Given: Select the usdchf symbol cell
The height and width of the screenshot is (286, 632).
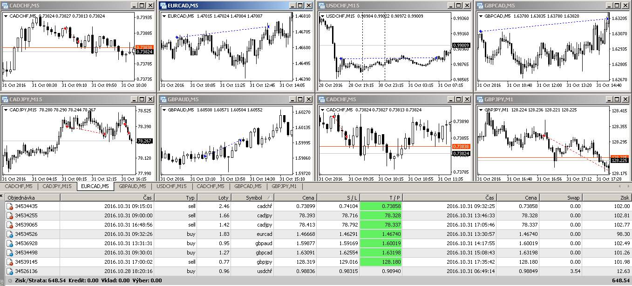Looking at the screenshot, I should pyautogui.click(x=253, y=271).
